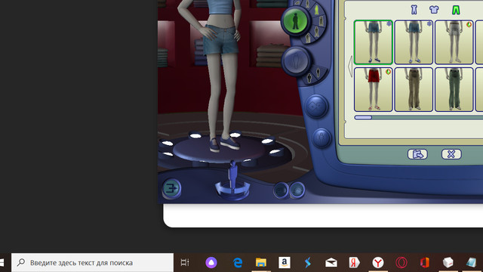Screen dimensions: 483x272
Task: Accept outfit with the purchase folder button
Action: tap(417, 154)
